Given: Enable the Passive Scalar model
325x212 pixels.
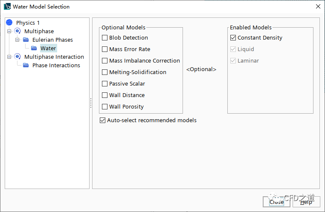Looking at the screenshot, I should (x=105, y=84).
